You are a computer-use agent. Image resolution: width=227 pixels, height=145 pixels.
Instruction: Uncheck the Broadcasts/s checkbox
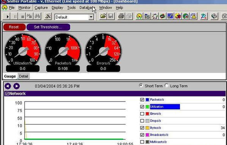coord(142,135)
